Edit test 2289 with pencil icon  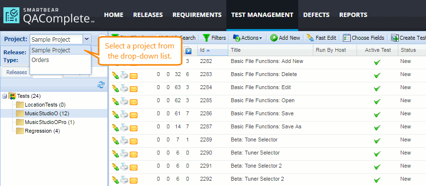[116, 141]
